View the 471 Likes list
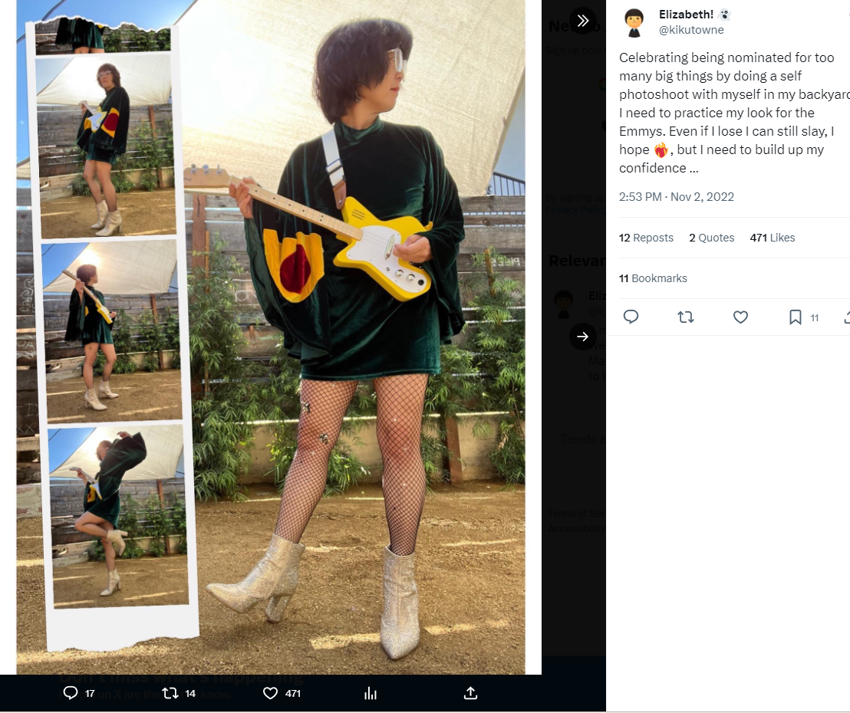The height and width of the screenshot is (713, 850). (x=773, y=238)
